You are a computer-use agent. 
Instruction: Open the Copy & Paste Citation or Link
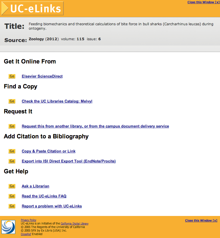click(48, 151)
